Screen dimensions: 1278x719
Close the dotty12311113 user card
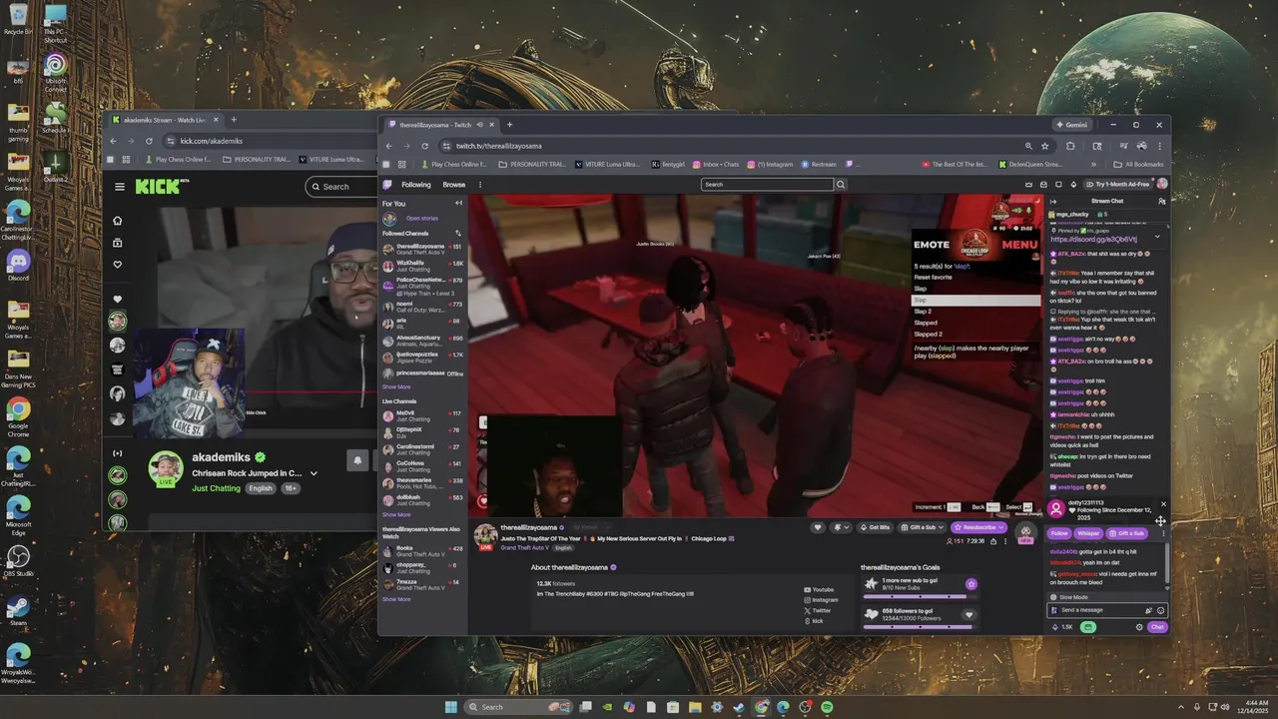tap(1163, 504)
